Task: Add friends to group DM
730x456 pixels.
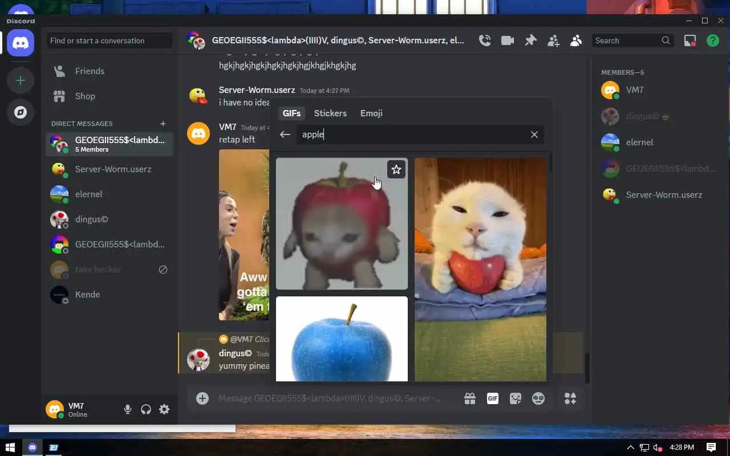Action: (553, 40)
